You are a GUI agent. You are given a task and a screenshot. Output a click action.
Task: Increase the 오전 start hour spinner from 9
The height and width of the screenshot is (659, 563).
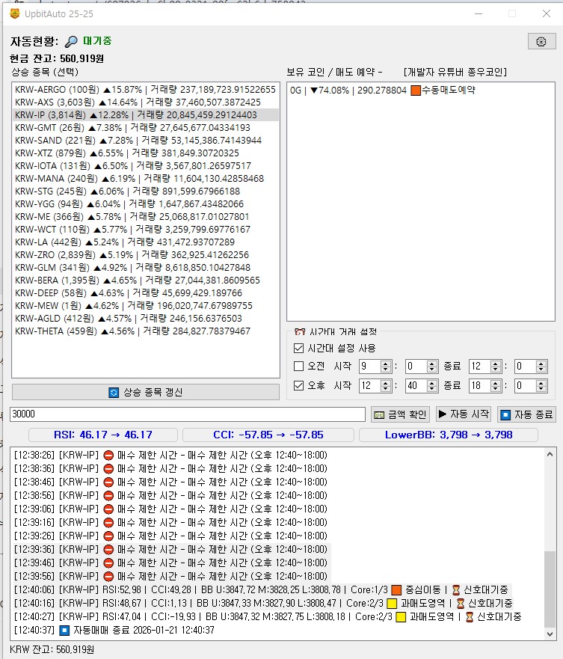[x=386, y=363]
